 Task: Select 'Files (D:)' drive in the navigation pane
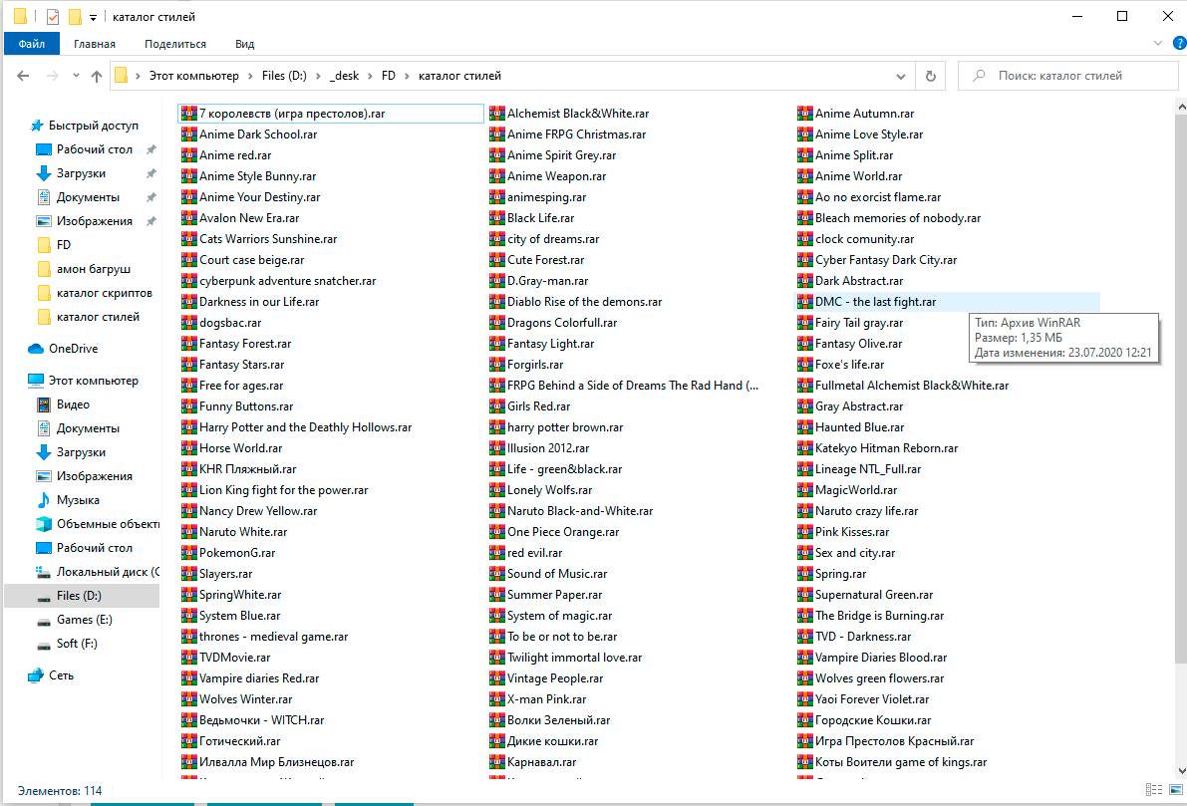click(x=79, y=596)
